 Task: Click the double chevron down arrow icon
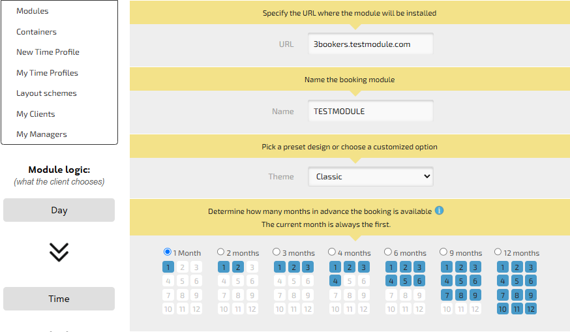(59, 252)
